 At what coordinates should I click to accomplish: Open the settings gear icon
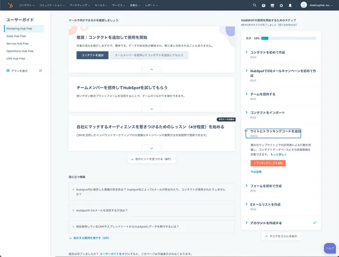click(281, 5)
